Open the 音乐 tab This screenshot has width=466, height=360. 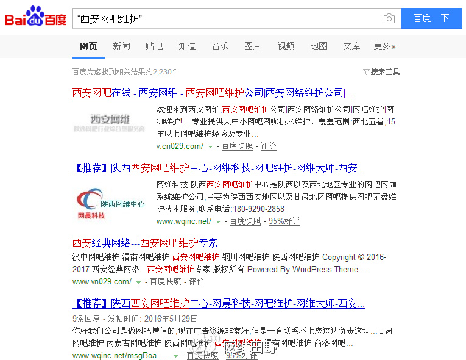coord(221,46)
